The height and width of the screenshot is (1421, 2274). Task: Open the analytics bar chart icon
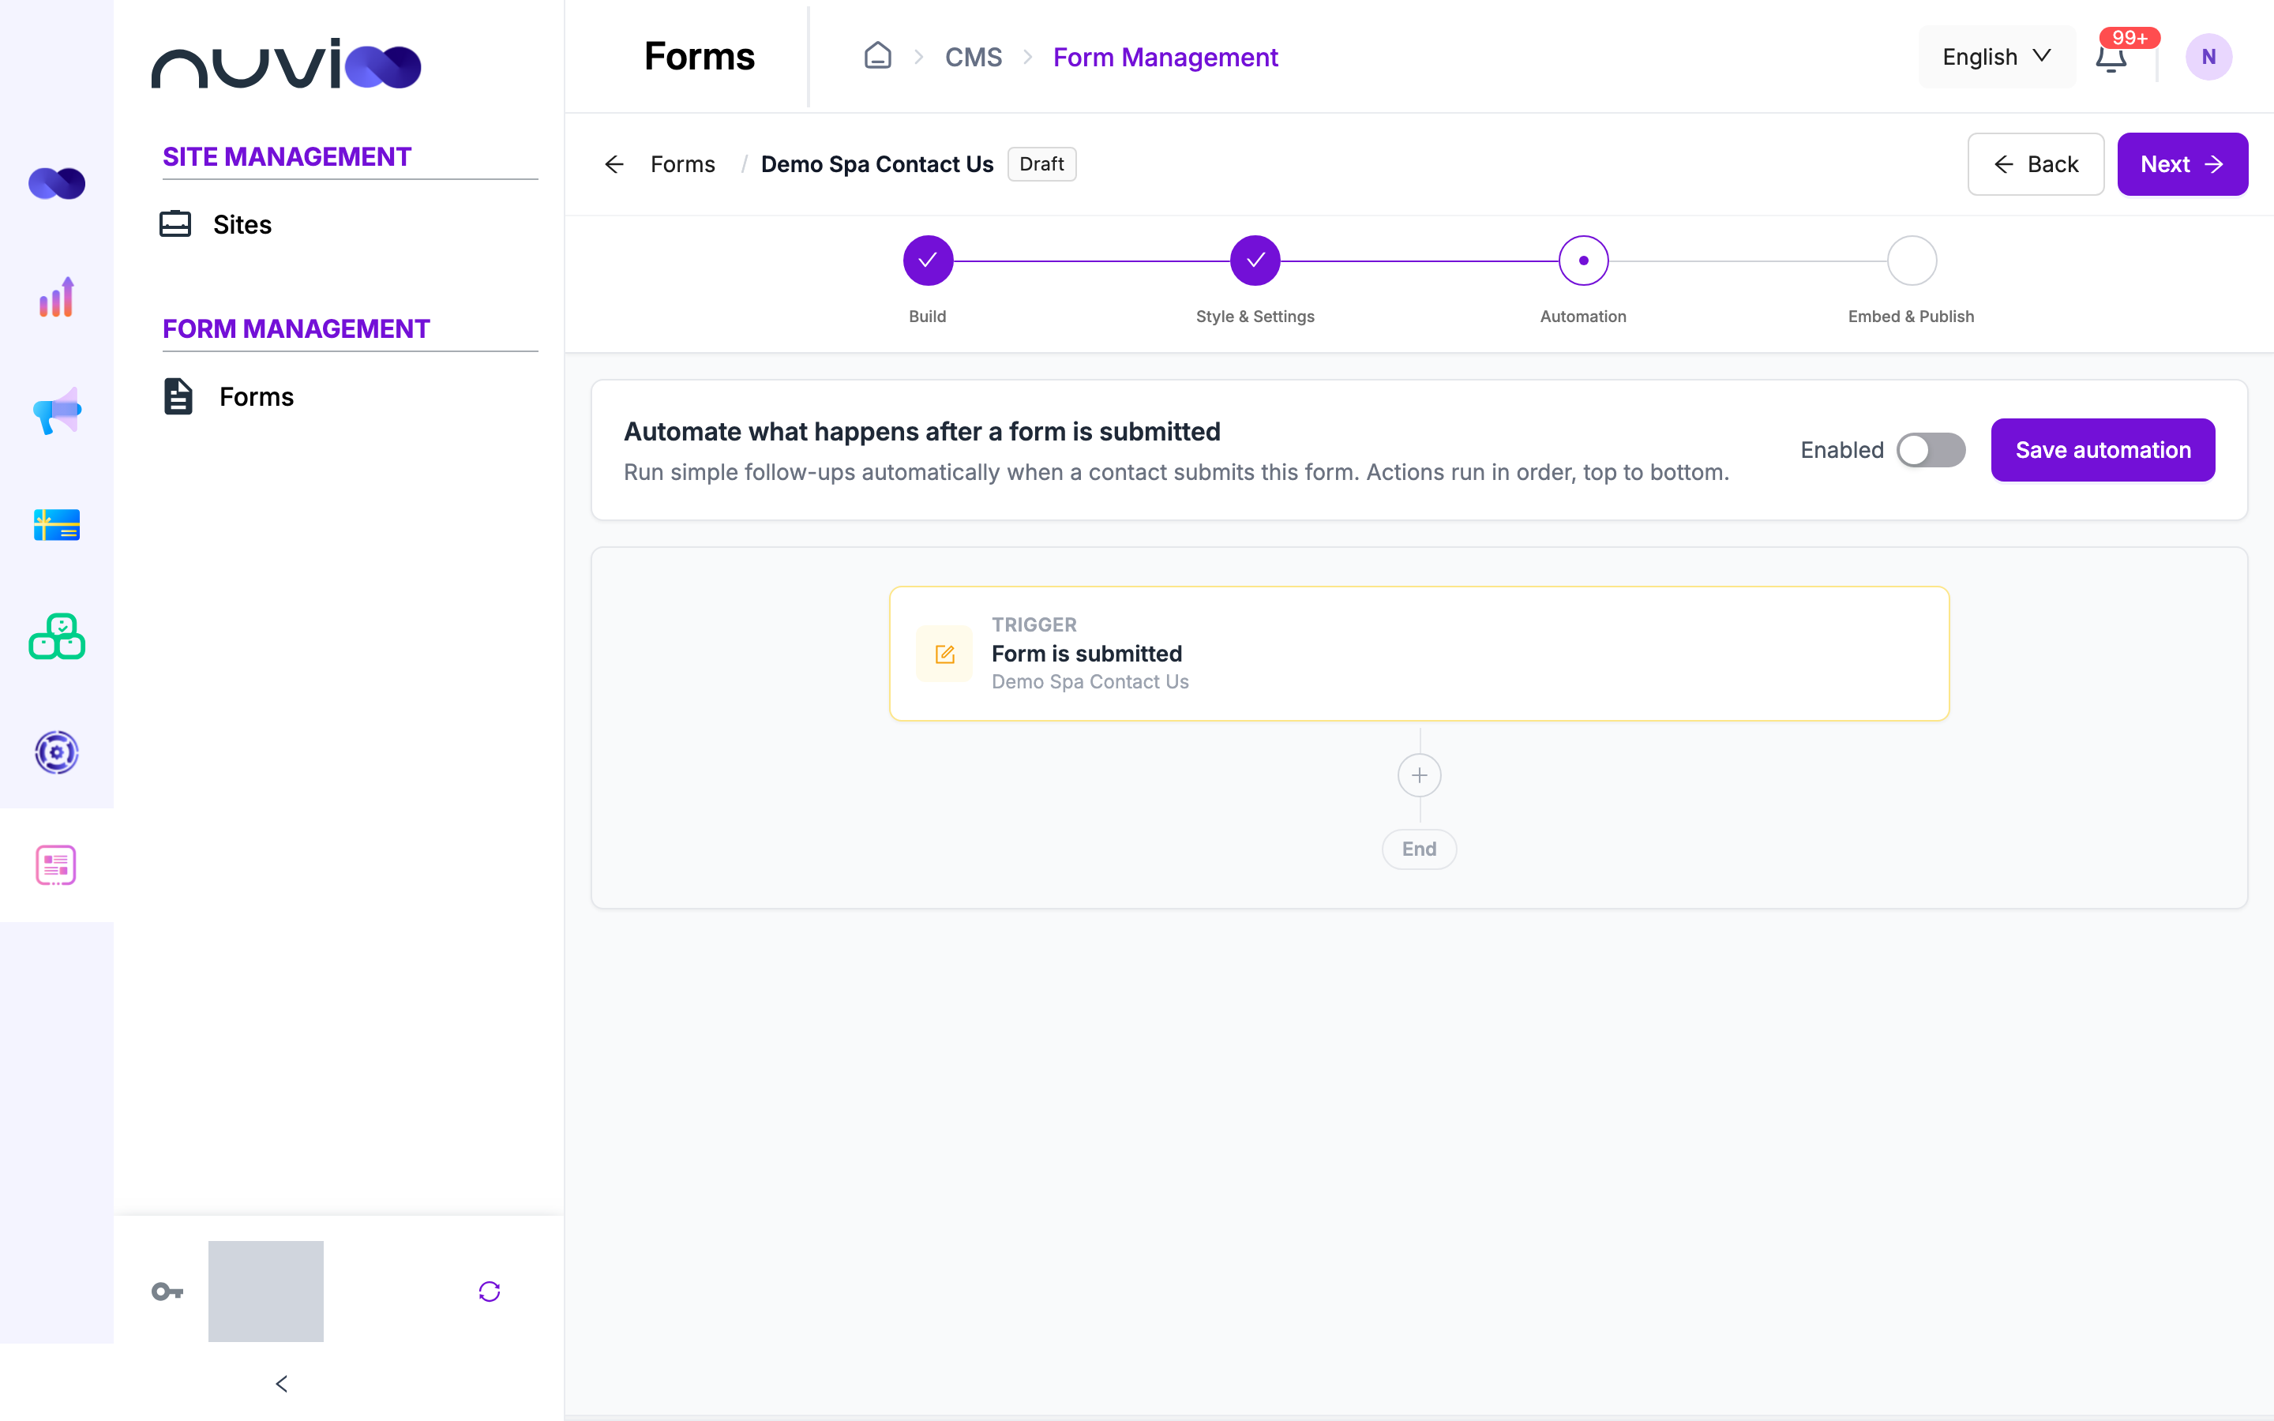tap(56, 297)
